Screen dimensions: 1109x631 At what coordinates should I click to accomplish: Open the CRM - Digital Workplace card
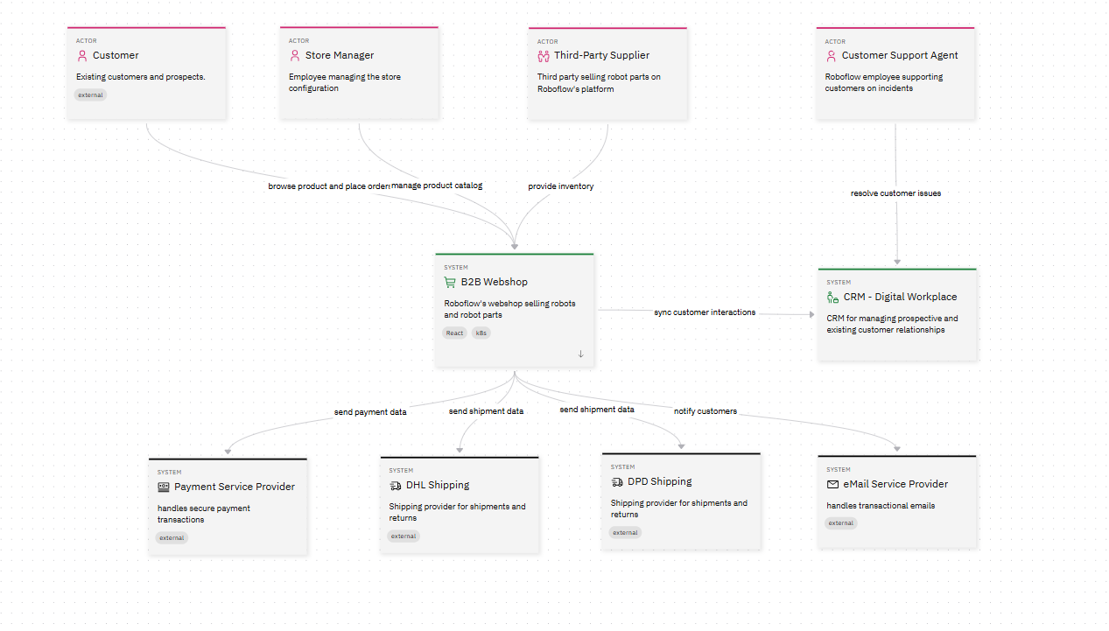pos(896,313)
